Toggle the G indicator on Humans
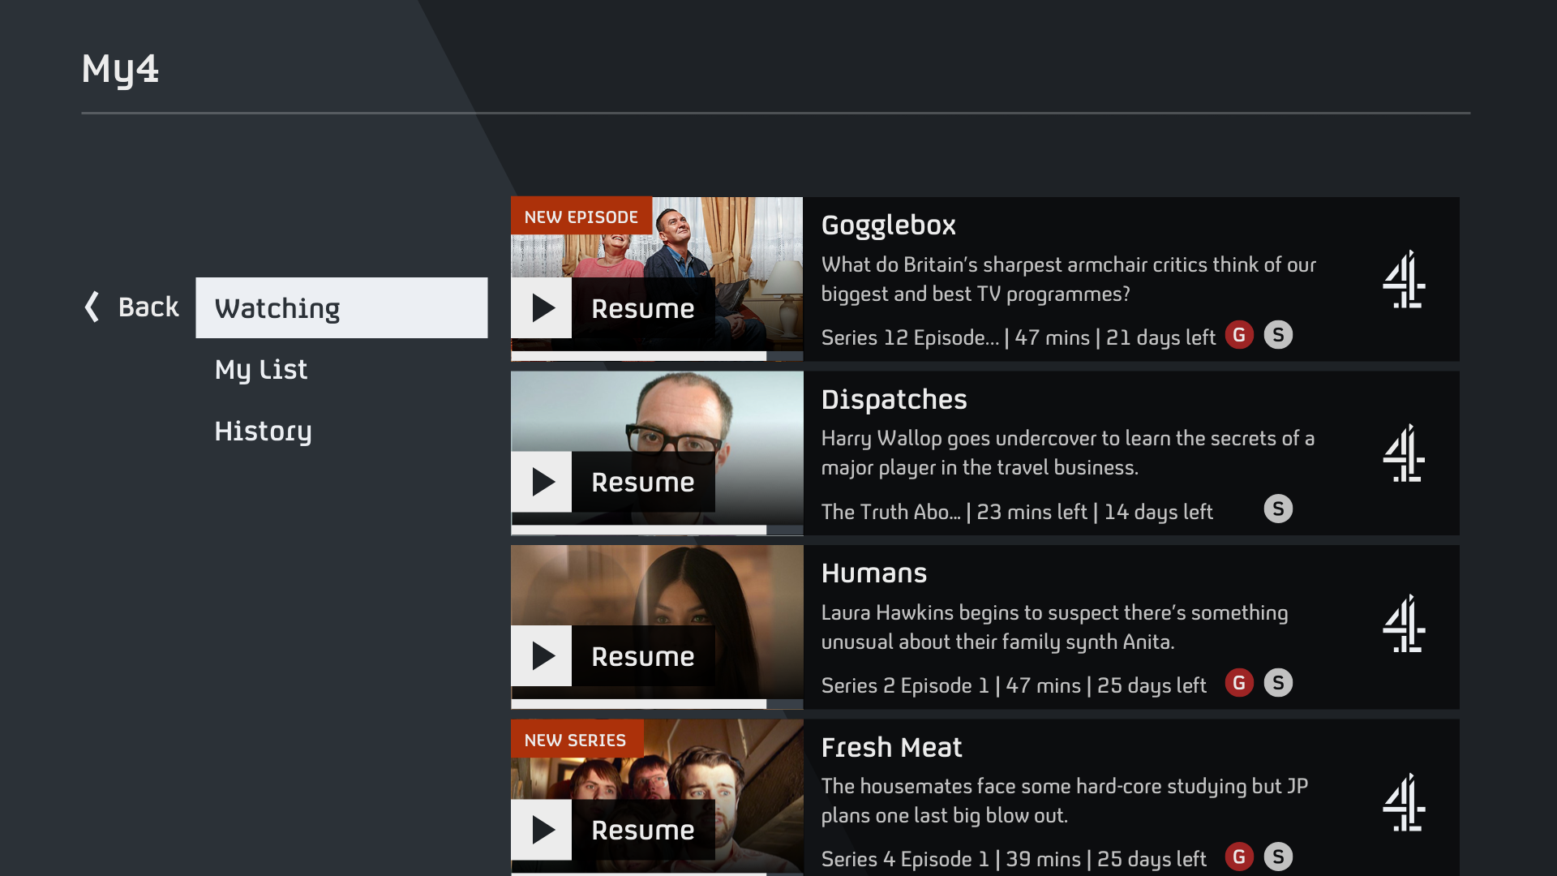1557x876 pixels. pos(1239,683)
